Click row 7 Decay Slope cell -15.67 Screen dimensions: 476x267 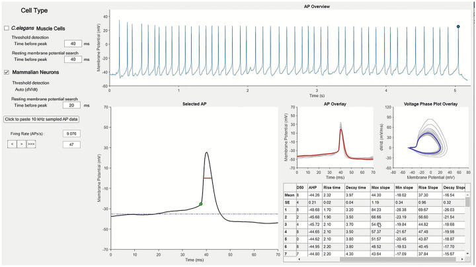tap(454, 254)
